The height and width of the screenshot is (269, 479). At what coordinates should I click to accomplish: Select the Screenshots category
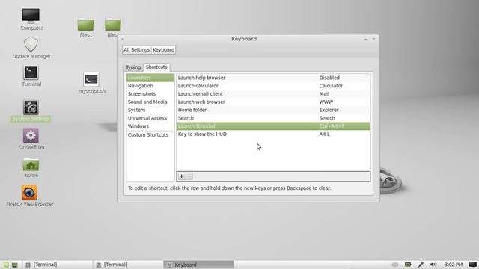[150, 93]
